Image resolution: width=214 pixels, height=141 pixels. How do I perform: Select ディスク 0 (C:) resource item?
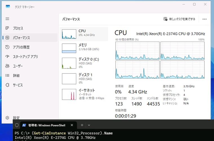84,63
